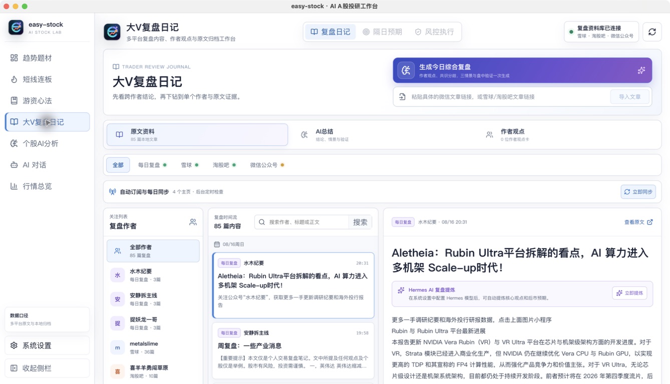Select author 捉妖龙一哥 in the list

point(153,323)
